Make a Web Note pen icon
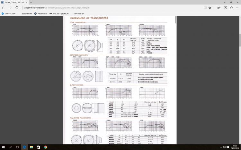241x150 pixels. 225,8
